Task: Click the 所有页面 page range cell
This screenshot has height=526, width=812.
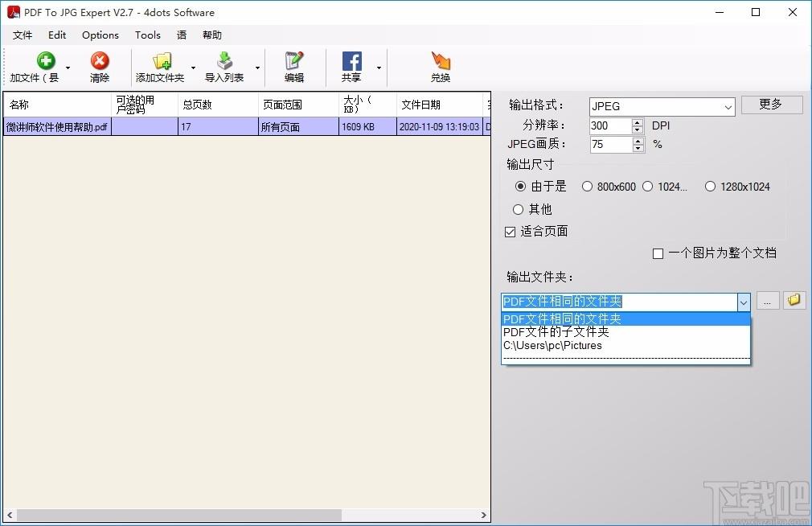Action: click(x=298, y=127)
